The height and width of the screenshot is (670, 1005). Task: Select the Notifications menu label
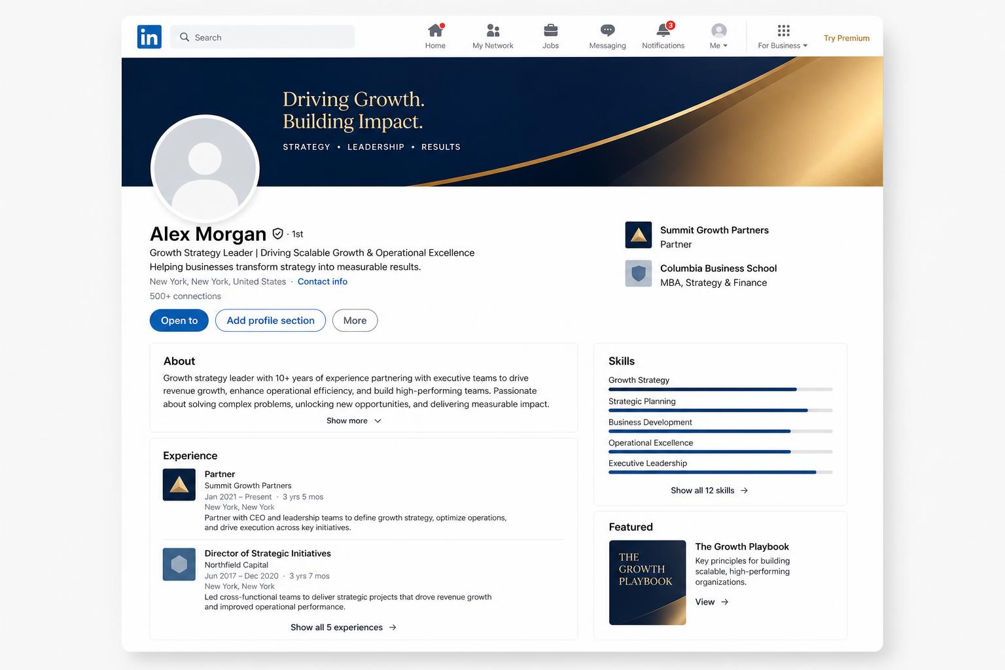(x=663, y=46)
